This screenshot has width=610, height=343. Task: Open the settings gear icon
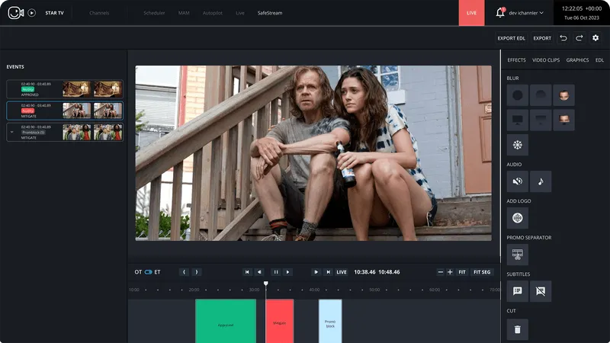point(596,37)
